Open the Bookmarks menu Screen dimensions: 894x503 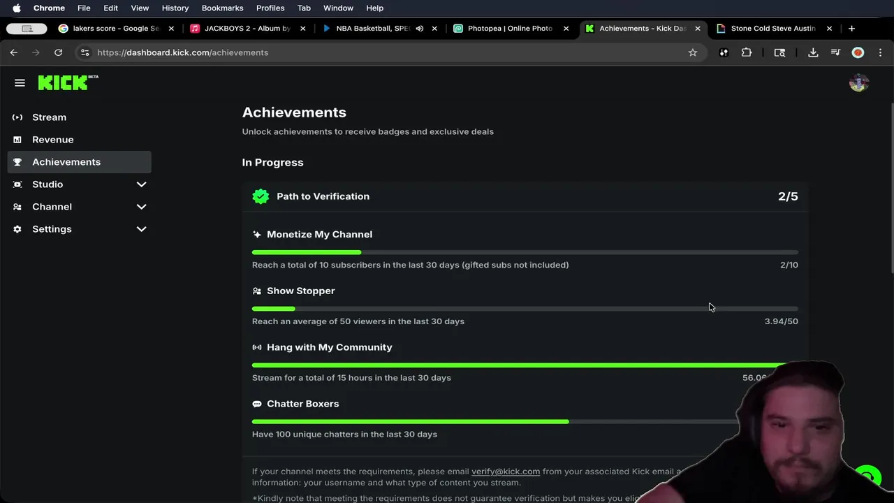point(222,8)
